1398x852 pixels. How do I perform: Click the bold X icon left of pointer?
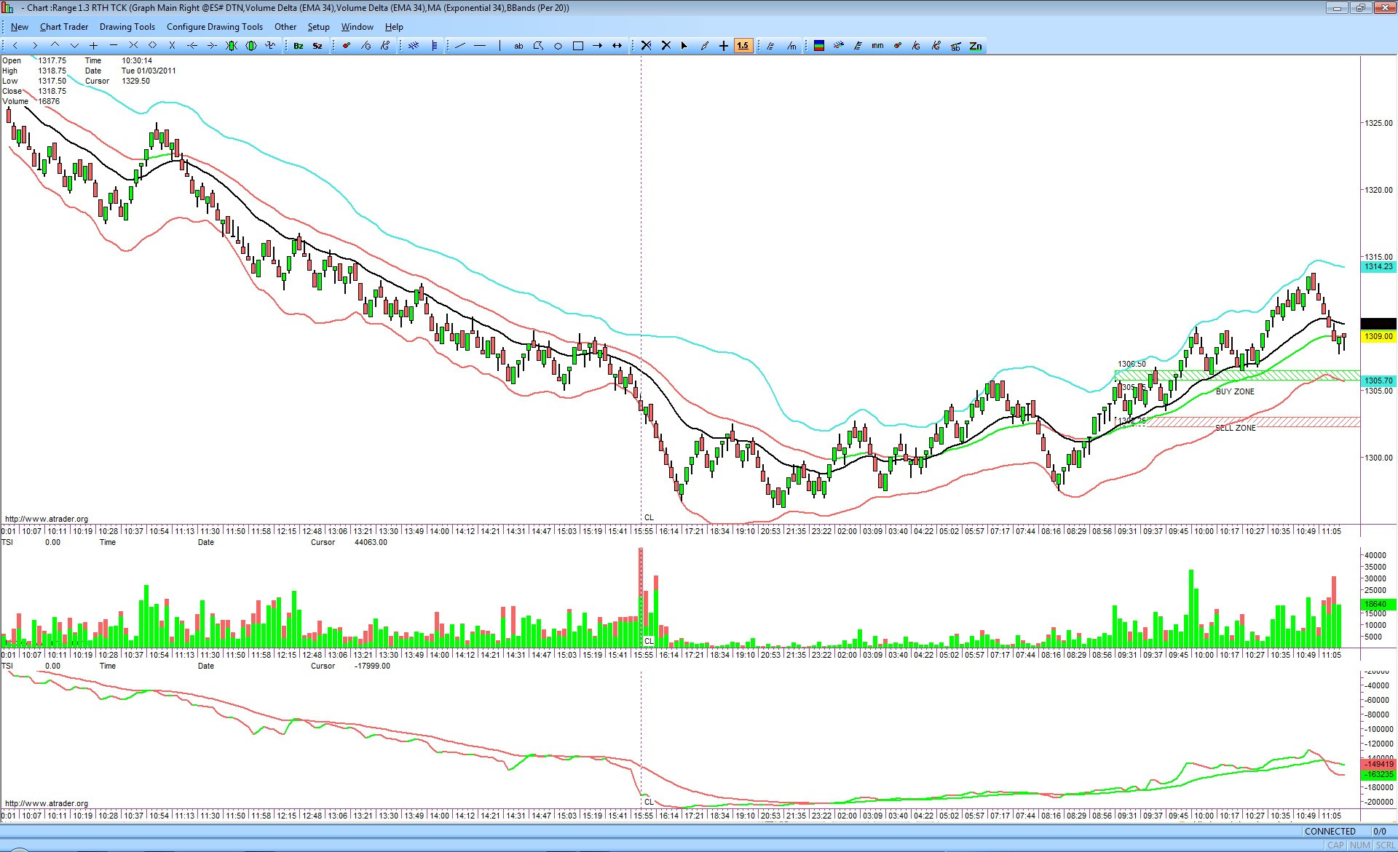click(x=666, y=46)
